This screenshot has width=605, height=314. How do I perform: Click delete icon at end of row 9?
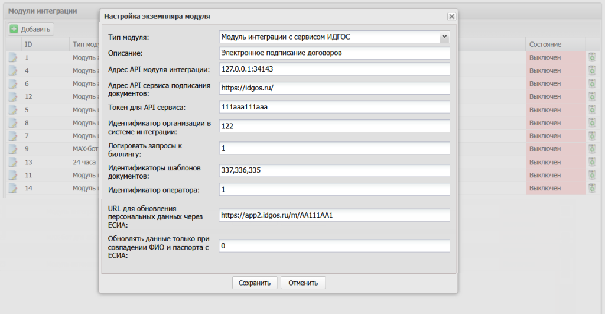coord(592,148)
